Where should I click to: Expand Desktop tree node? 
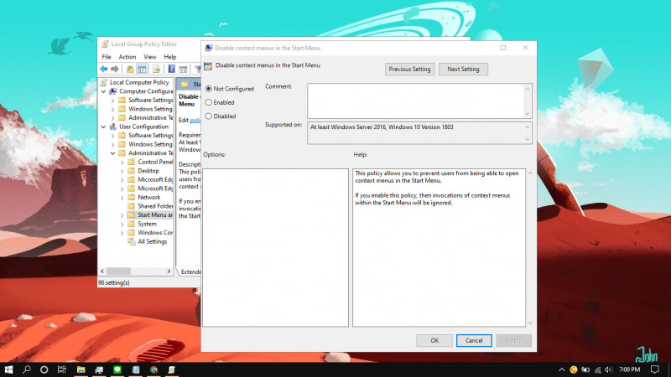pos(122,171)
